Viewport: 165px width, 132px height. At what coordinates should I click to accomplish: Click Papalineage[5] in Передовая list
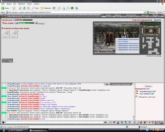[147, 91]
